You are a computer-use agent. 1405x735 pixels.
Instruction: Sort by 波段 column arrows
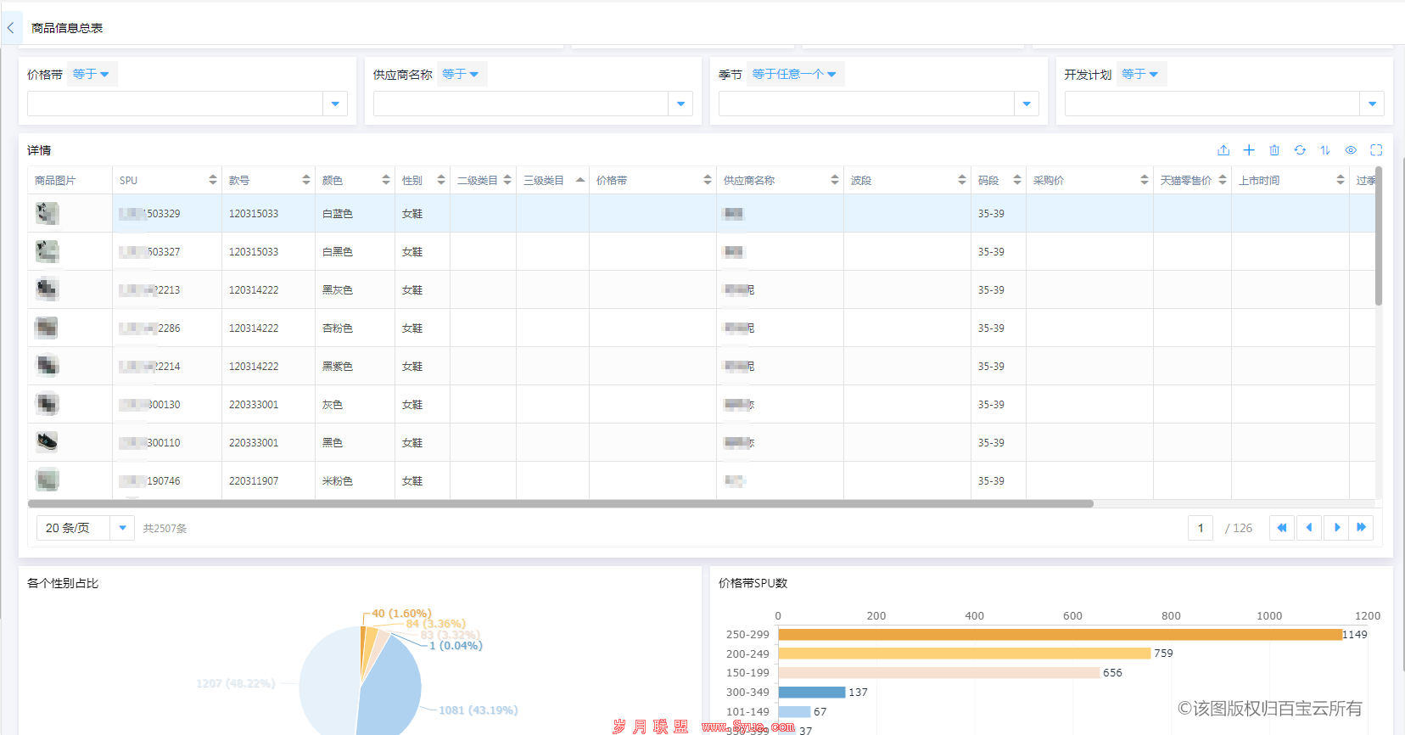coord(962,180)
